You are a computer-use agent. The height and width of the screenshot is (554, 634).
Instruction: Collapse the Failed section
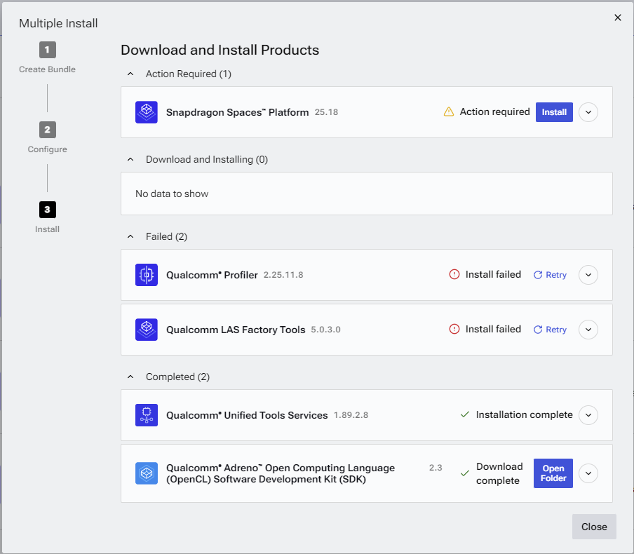click(130, 236)
